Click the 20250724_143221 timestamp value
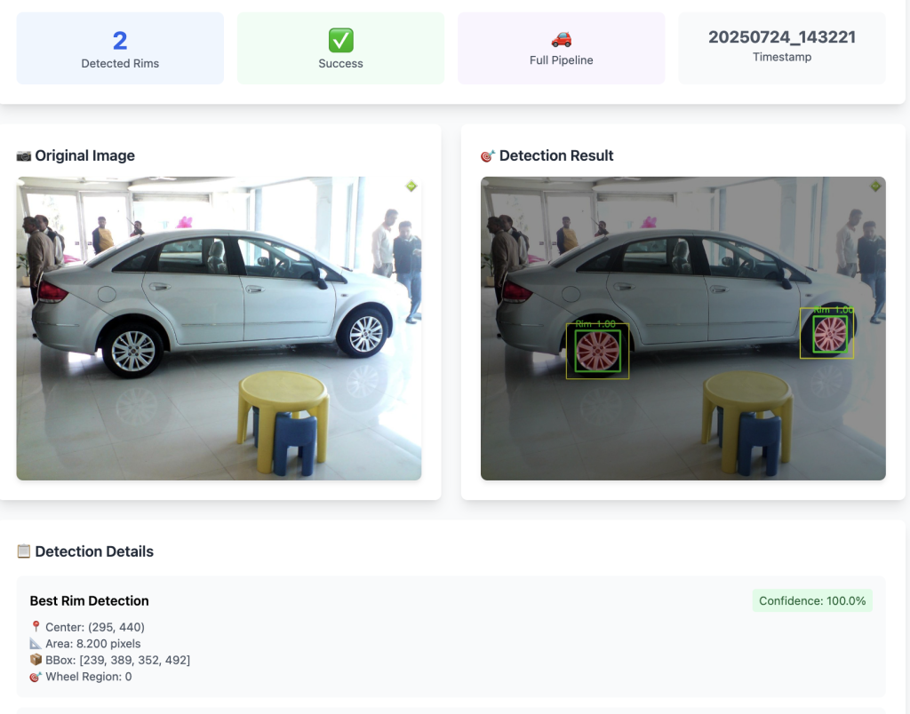The width and height of the screenshot is (910, 714). click(x=781, y=37)
